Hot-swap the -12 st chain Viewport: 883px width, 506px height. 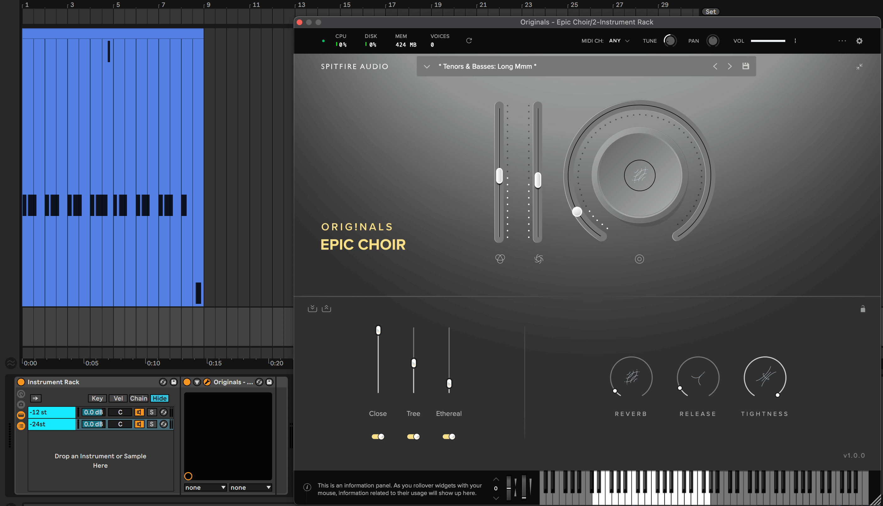coord(163,412)
